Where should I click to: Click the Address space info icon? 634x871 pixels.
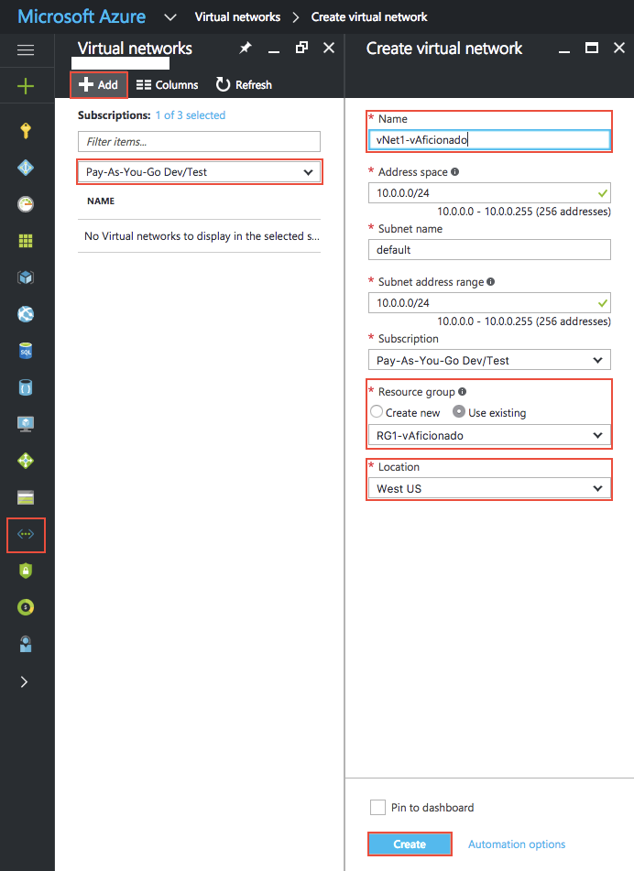(x=455, y=171)
